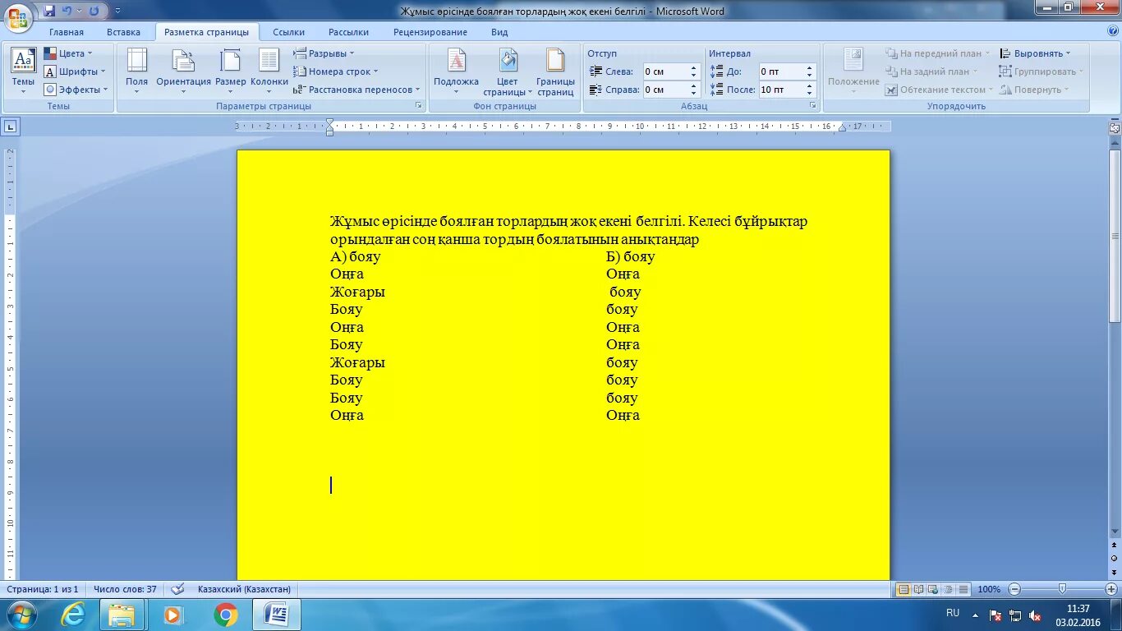The width and height of the screenshot is (1122, 631).
Task: Expand the theme Цвета dropdown
Action: [67, 53]
